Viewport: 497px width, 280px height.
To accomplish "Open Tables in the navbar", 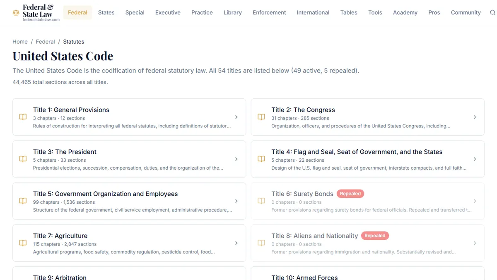I will click(x=349, y=12).
